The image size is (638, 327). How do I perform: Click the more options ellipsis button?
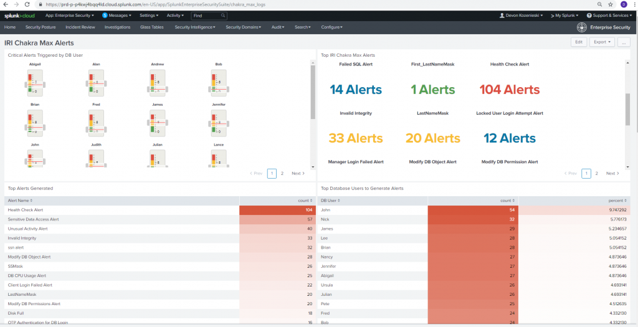(624, 42)
